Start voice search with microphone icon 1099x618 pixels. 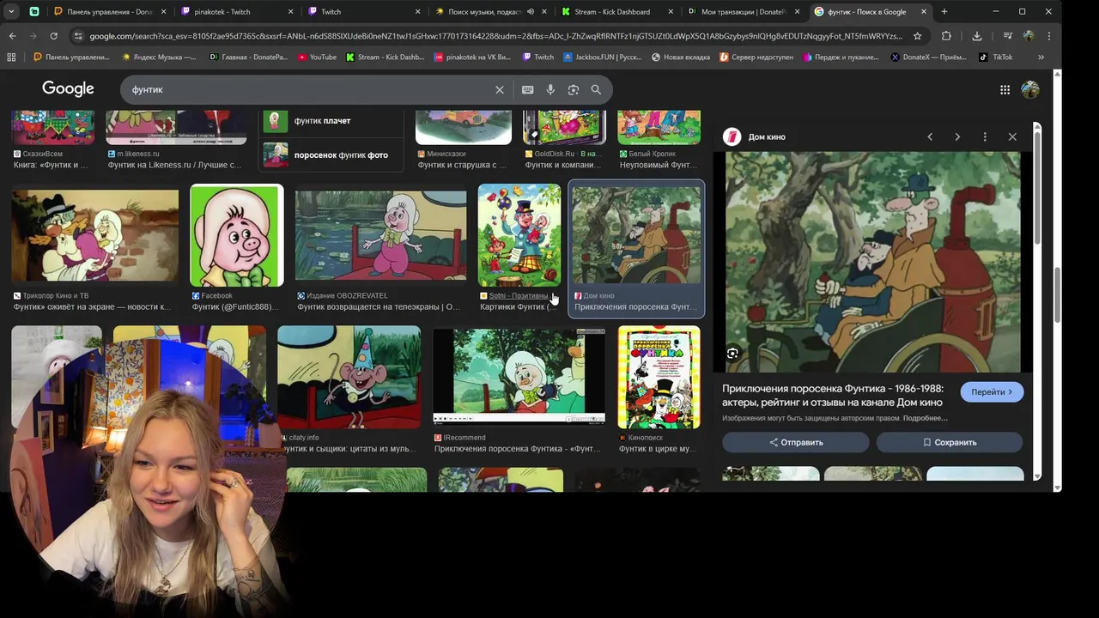(x=550, y=89)
